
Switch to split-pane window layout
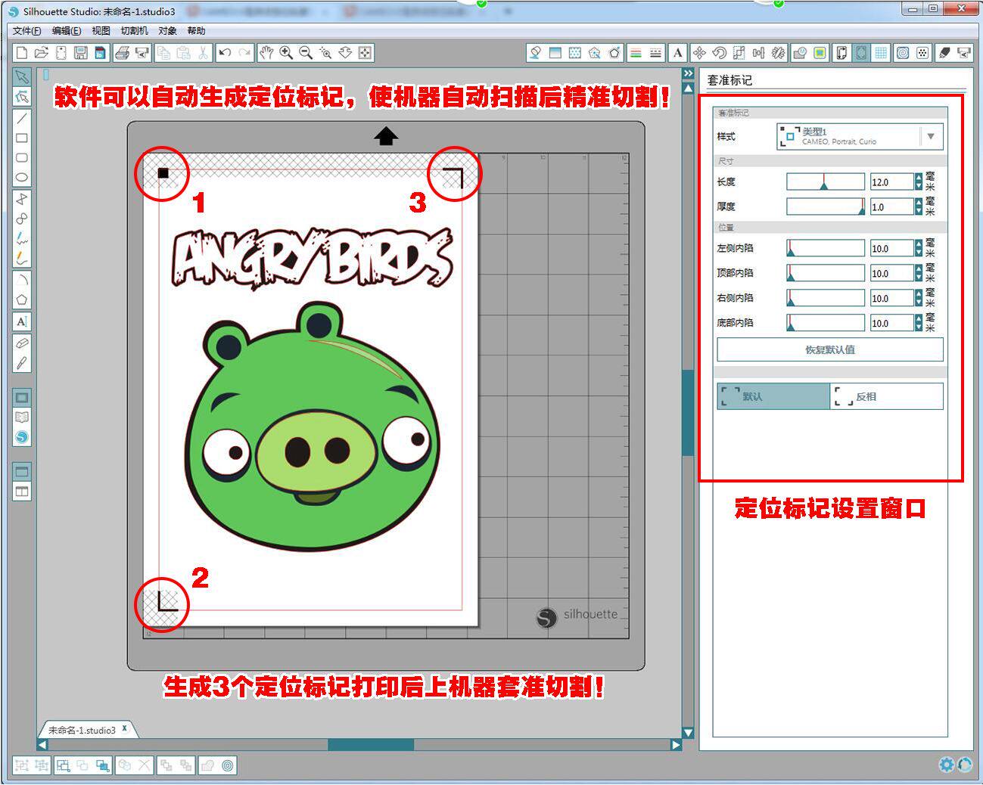coord(22,491)
